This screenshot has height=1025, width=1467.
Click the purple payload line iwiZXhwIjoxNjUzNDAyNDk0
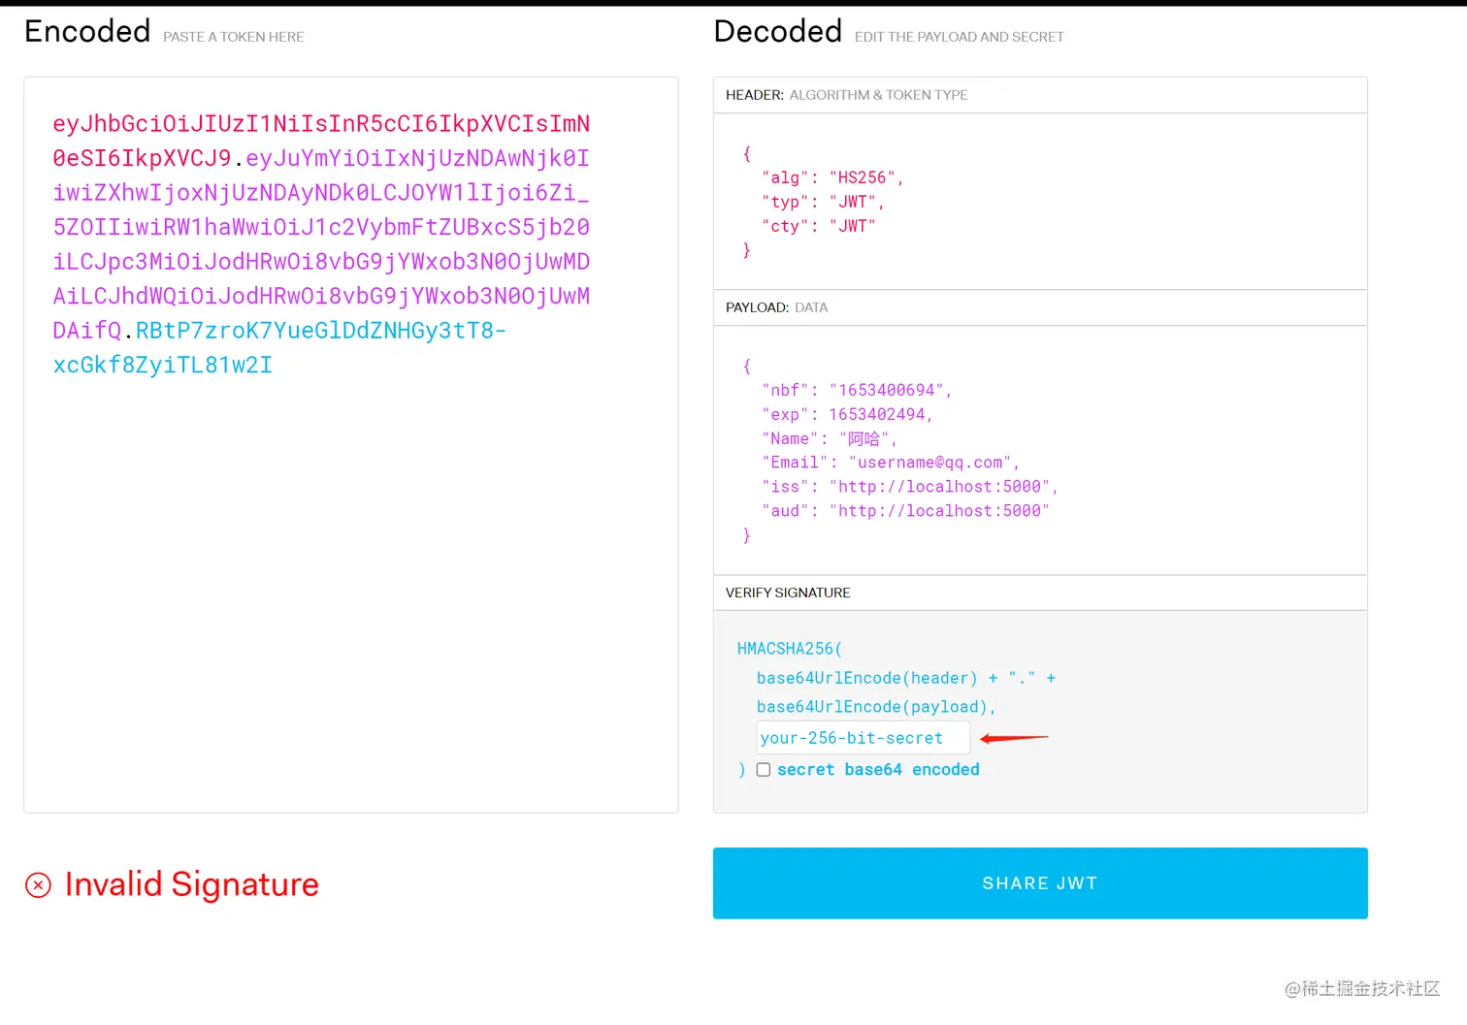coord(321,193)
